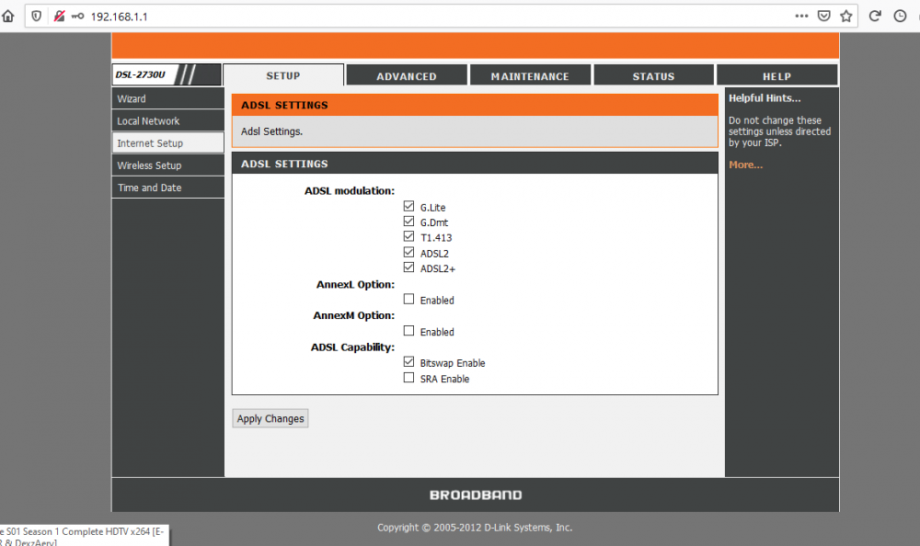This screenshot has width=920, height=546.
Task: Select Wireless Setup in the sidebar
Action: coord(149,165)
